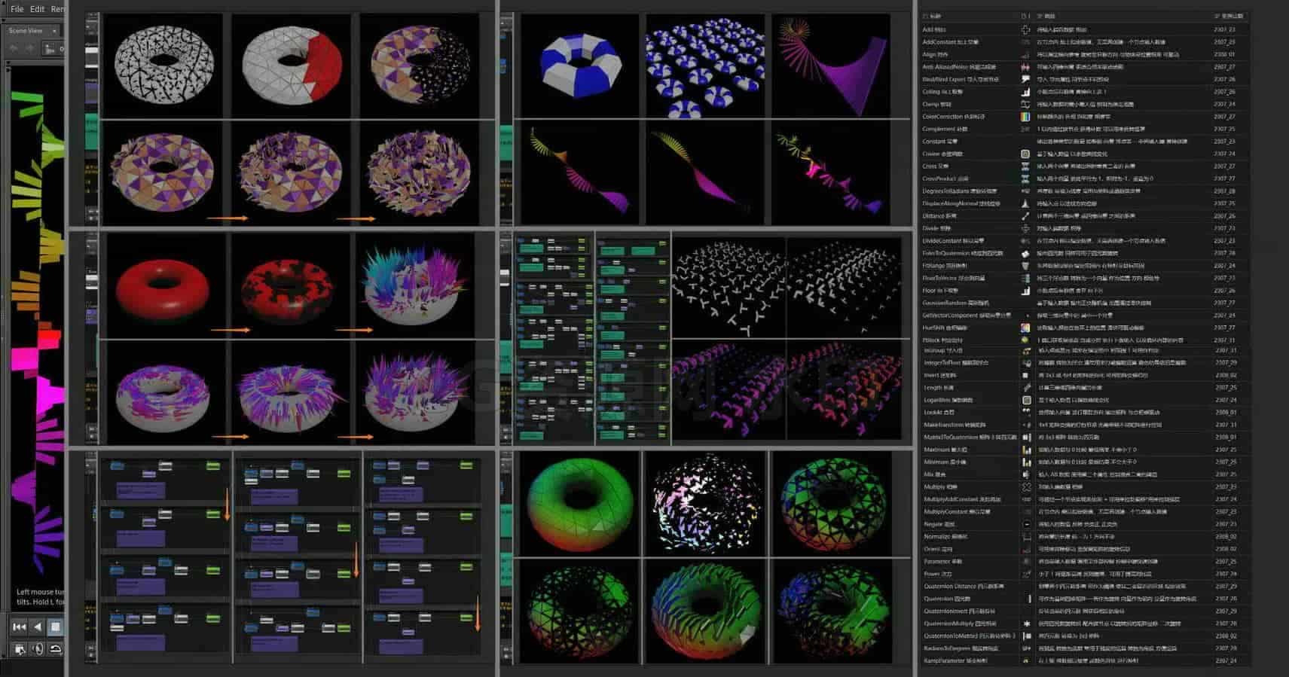Select the 'GetVectorComponent' node name
This screenshot has height=677, width=1289.
[x=951, y=316]
